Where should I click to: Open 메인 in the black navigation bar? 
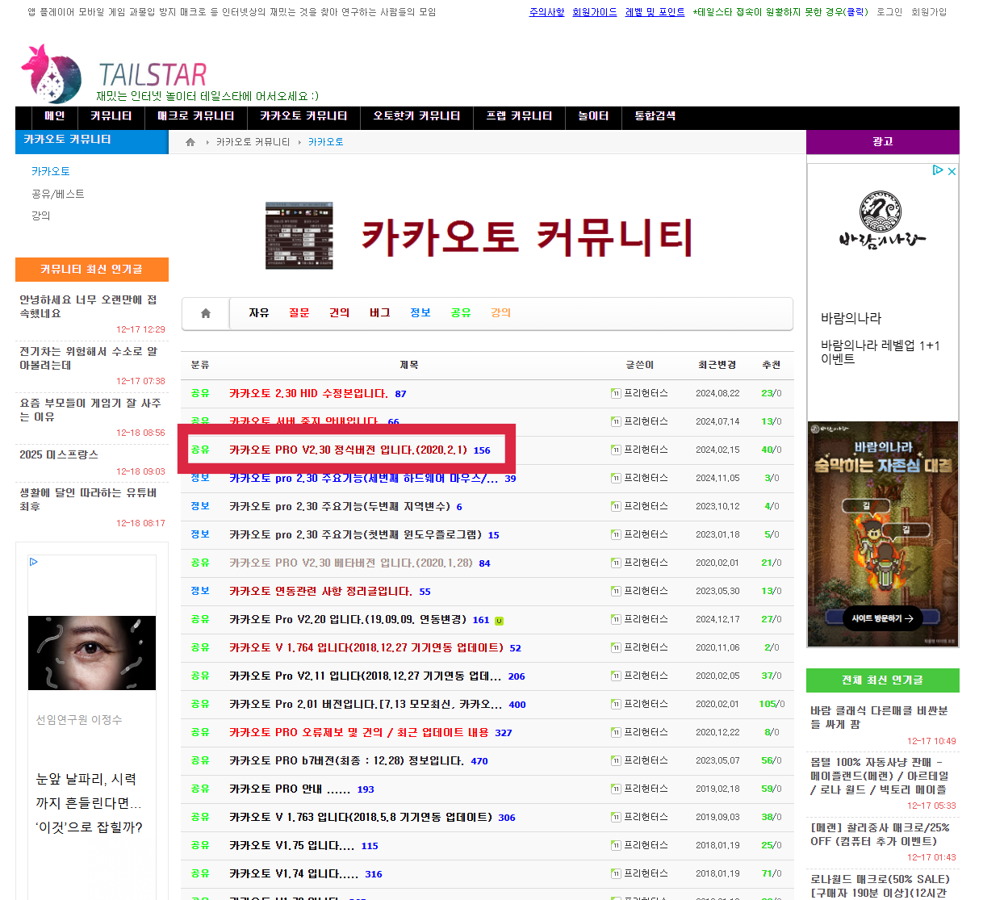click(x=55, y=116)
